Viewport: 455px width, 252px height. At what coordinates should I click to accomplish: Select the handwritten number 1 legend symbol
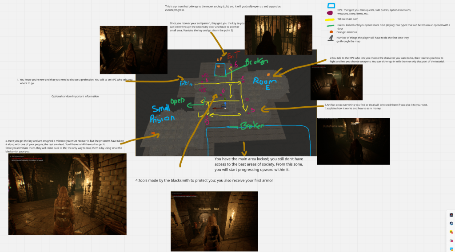point(330,39)
